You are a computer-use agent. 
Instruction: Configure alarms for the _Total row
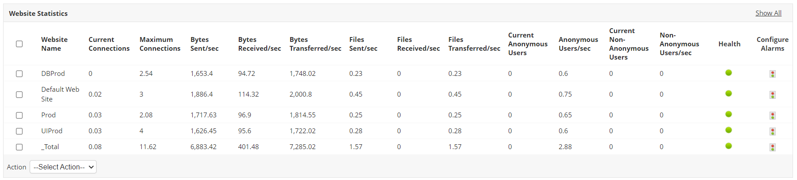tap(772, 147)
